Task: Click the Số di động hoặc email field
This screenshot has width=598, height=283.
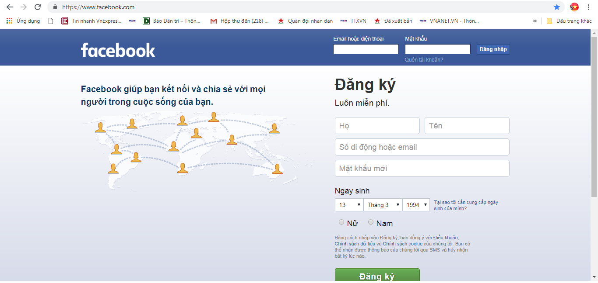Action: click(422, 147)
